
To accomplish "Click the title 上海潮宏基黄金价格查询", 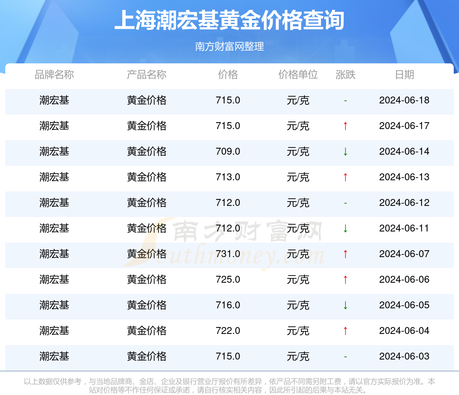I will pyautogui.click(x=229, y=20).
